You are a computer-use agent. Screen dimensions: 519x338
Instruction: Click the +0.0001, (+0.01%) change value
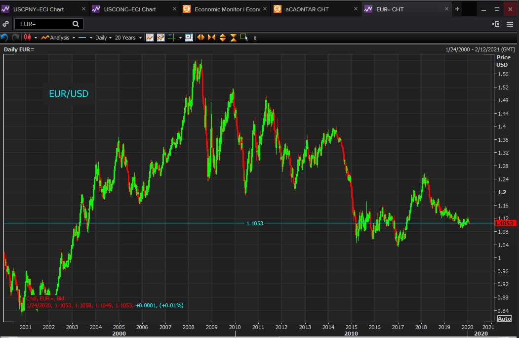[x=160, y=305]
